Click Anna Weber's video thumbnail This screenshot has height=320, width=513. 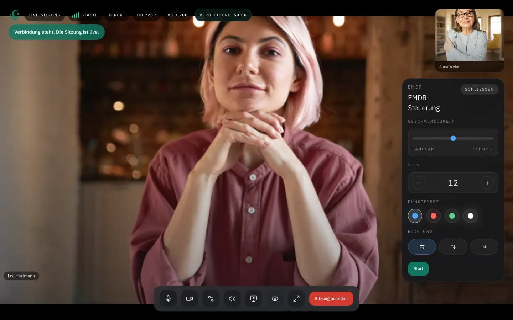click(469, 36)
